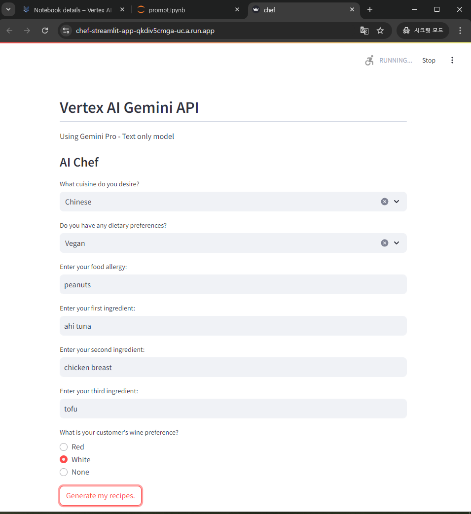Select White wine preference

[x=64, y=459]
